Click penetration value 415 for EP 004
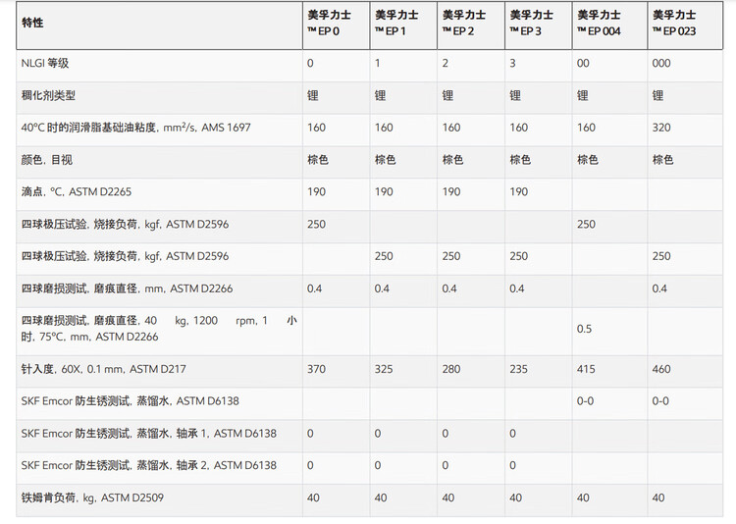Viewport: 736px width, 524px height. point(586,369)
